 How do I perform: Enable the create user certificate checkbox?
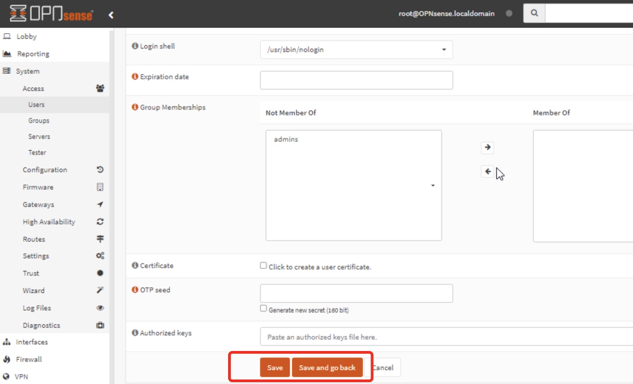(x=263, y=266)
